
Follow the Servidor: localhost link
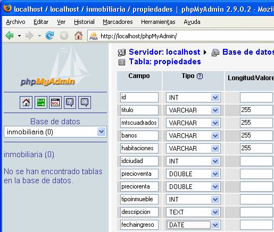click(x=164, y=52)
